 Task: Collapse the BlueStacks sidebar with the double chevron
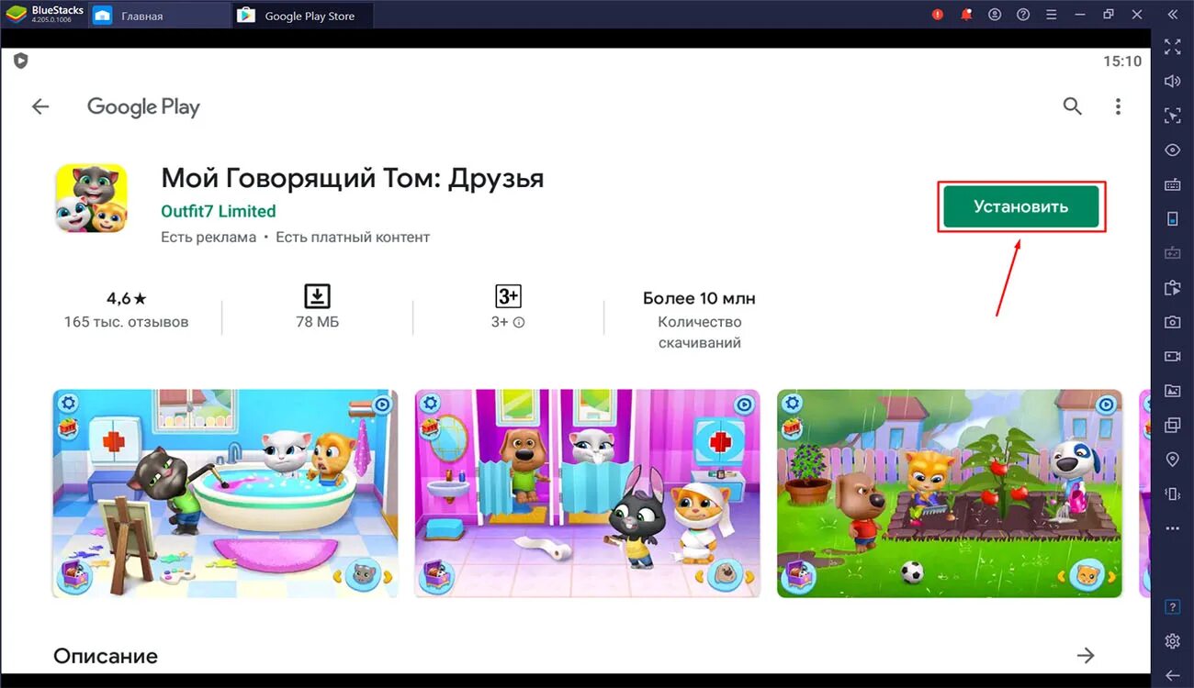click(x=1172, y=15)
